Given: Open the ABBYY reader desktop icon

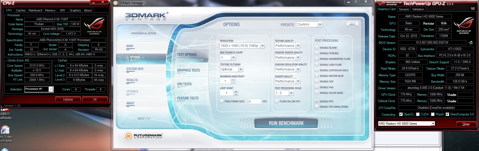Looking at the screenshot, I should click(x=5, y=114).
